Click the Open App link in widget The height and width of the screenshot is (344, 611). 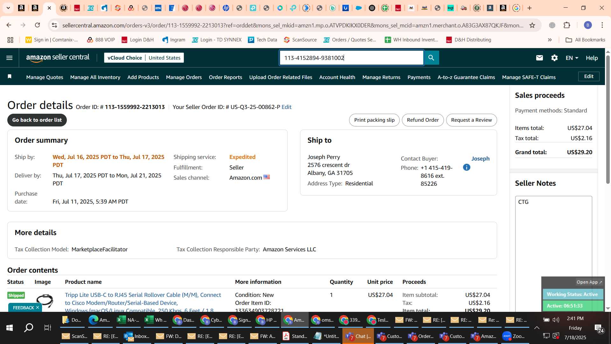tap(589, 282)
